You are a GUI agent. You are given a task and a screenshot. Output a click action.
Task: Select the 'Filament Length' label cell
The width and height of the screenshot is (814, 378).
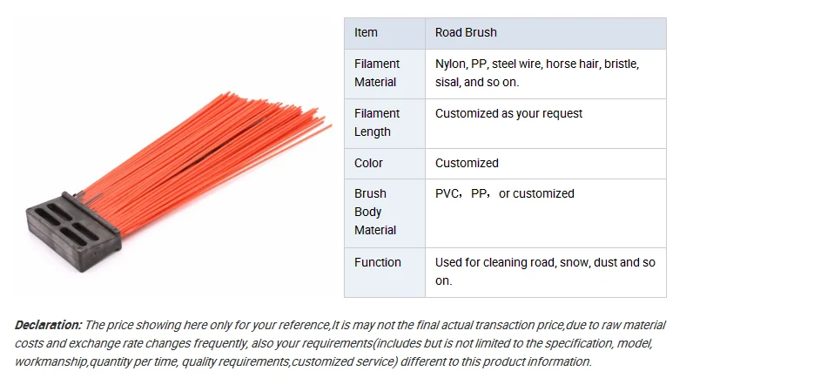tap(377, 123)
